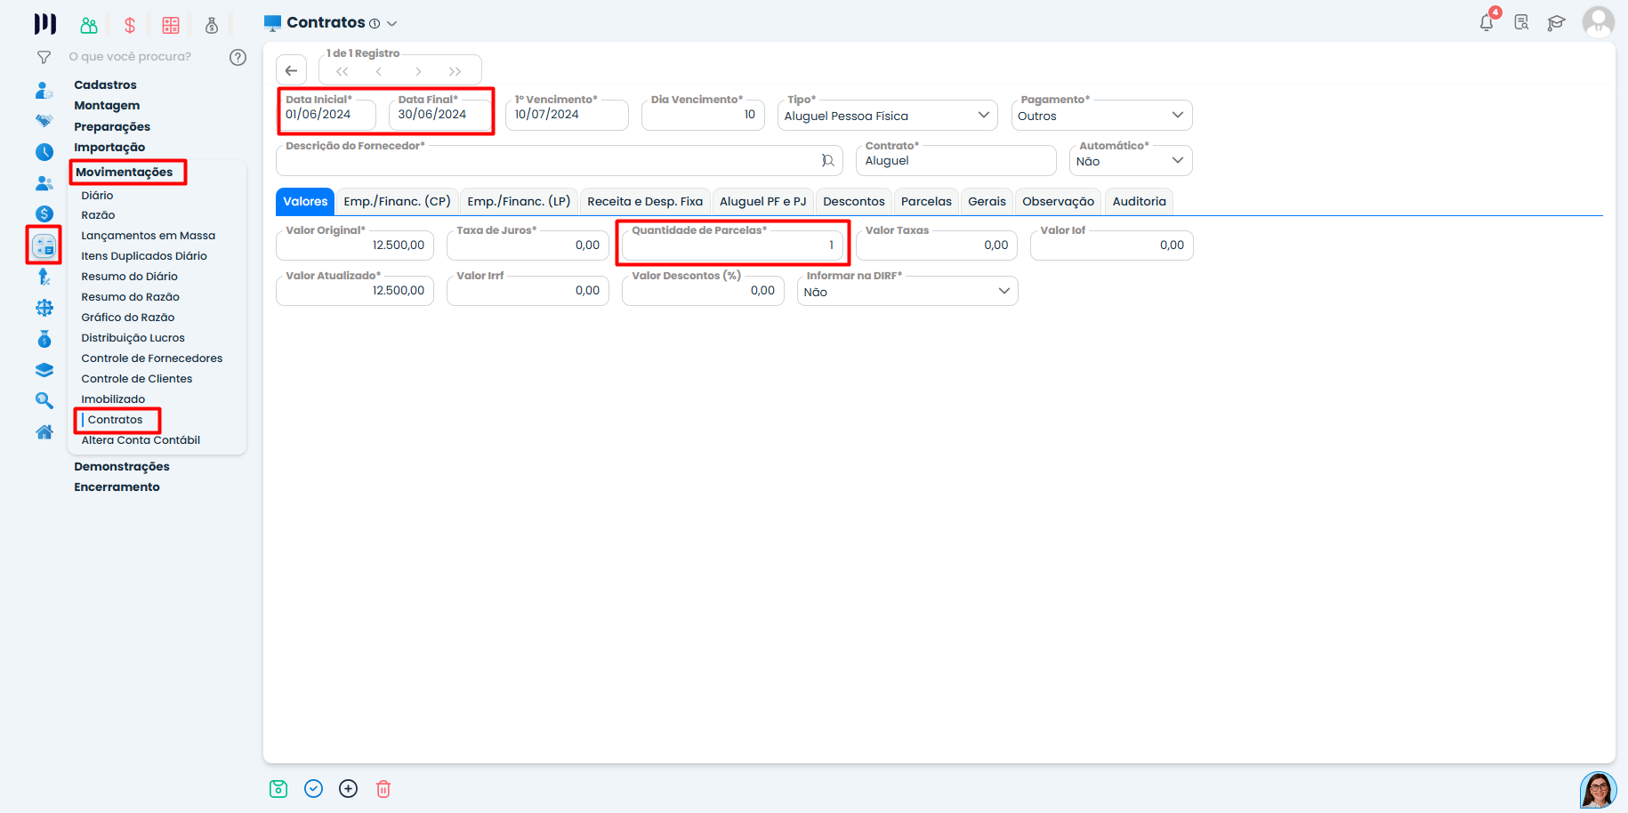Switch to the Parcelas tab

tap(926, 201)
